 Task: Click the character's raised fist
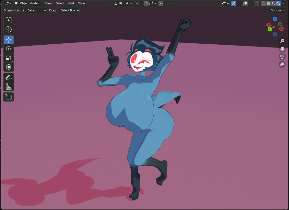[185, 24]
